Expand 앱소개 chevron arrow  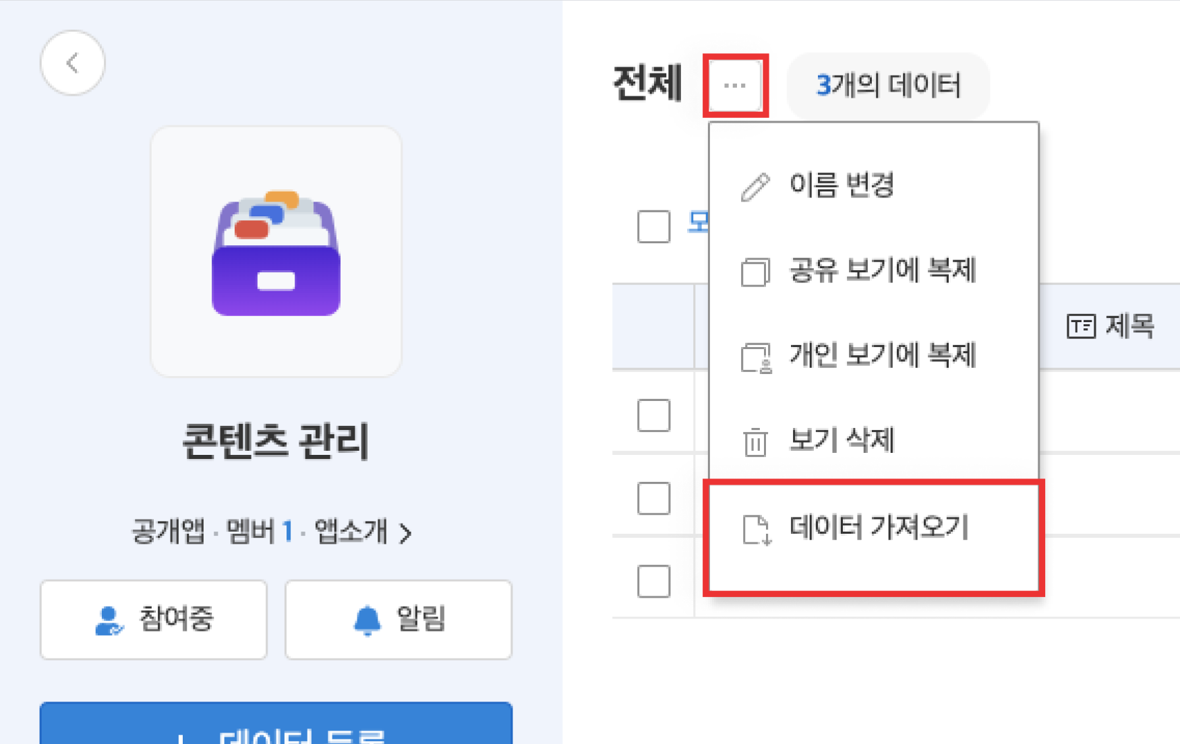405,533
